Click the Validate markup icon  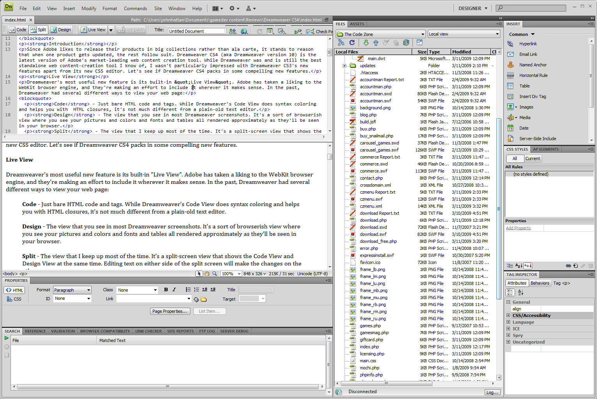[298, 31]
